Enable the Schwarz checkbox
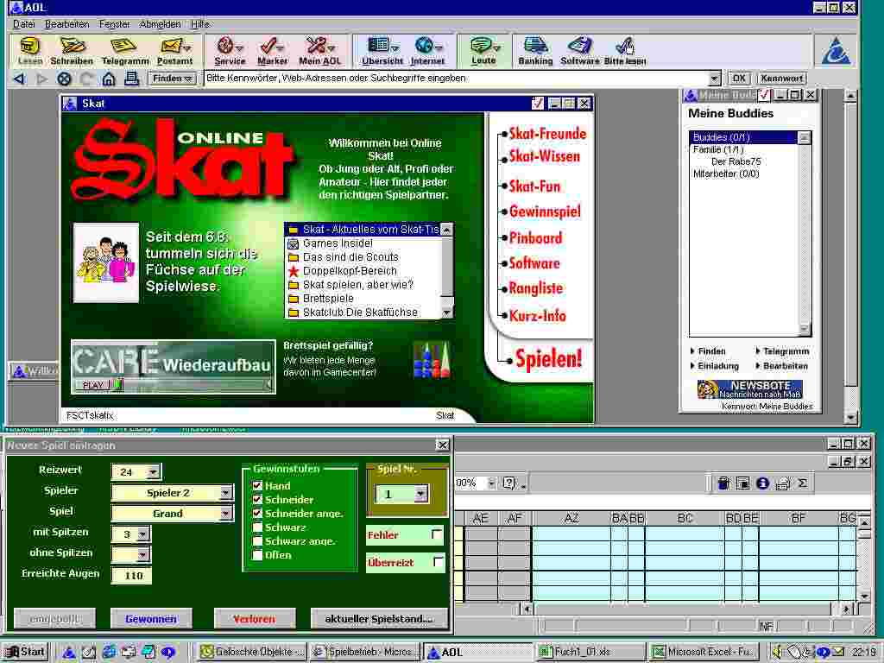 point(257,527)
